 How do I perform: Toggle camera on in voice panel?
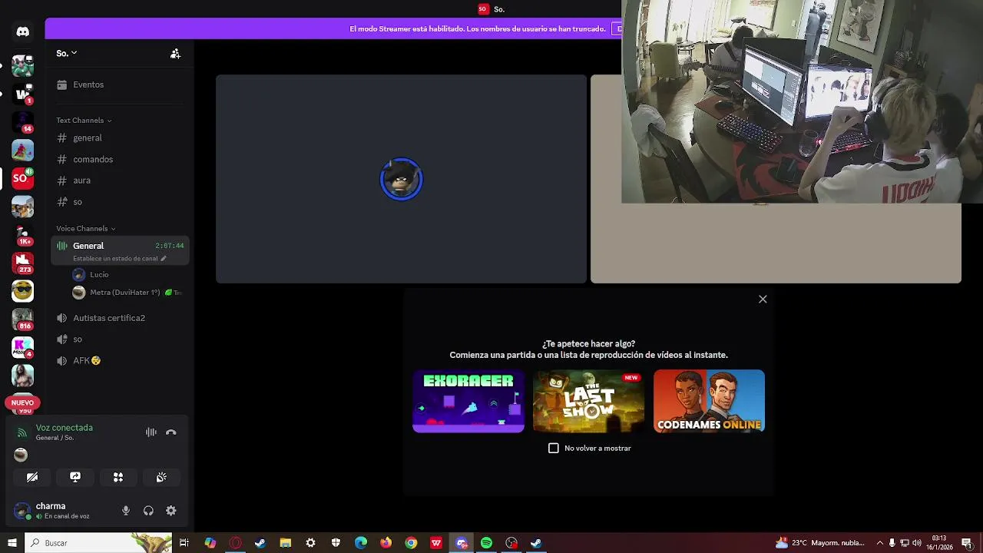pyautogui.click(x=32, y=477)
